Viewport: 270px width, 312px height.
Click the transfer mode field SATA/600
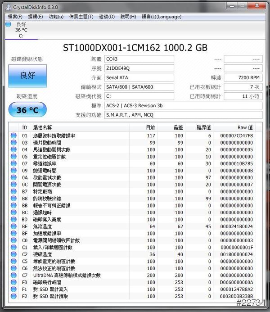139,87
